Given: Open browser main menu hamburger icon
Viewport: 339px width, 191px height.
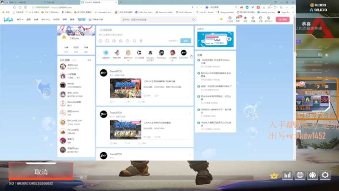Looking at the screenshot, I should pyautogui.click(x=292, y=7).
